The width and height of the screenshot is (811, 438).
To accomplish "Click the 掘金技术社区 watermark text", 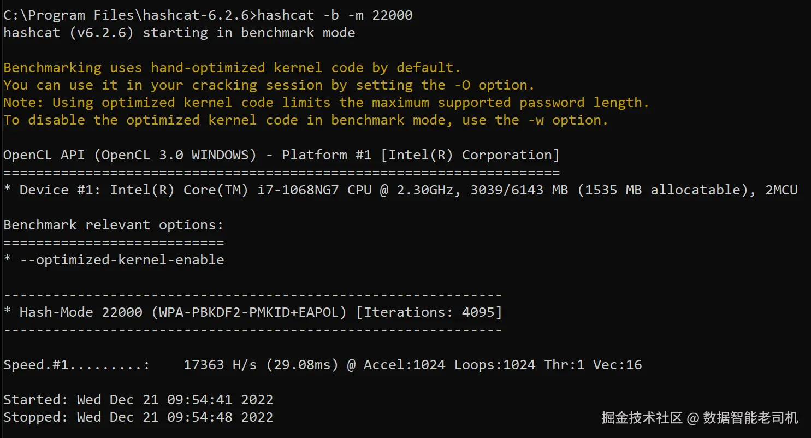I will (x=642, y=418).
